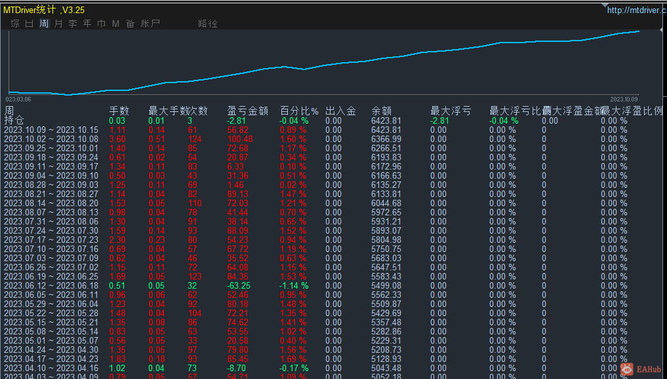
Task: Click the 2023.10.09 chart date marker
Action: coord(624,99)
